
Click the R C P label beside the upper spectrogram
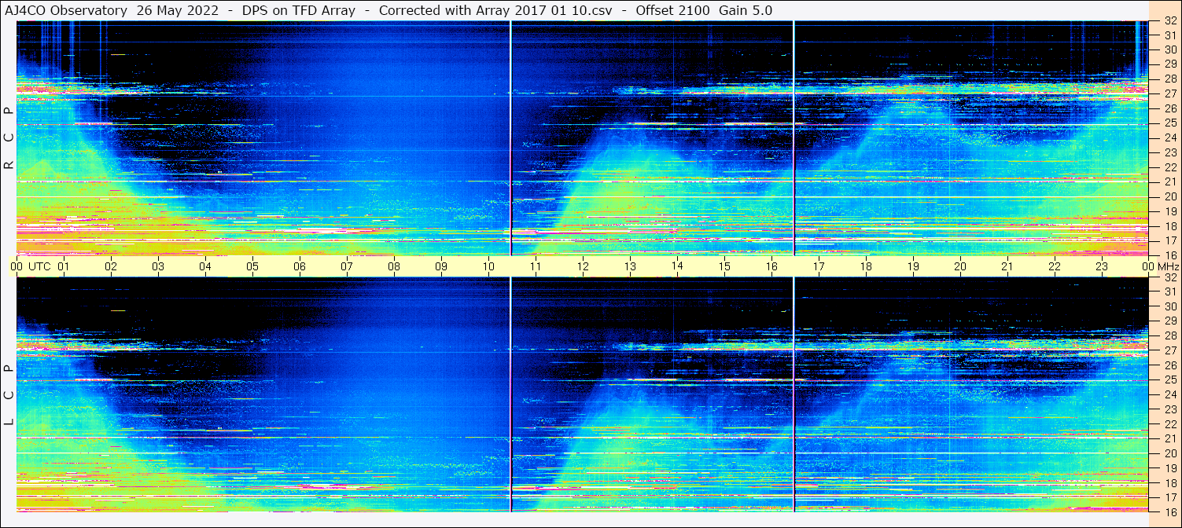(x=9, y=138)
